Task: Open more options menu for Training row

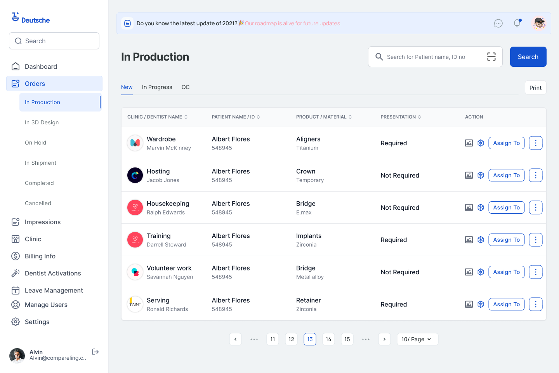Action: [536, 240]
